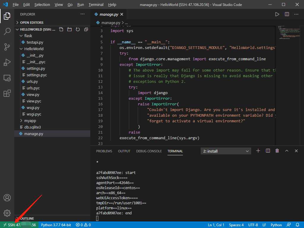Collapse the HELLOWORLD workspace section
Image resolution: width=304 pixels, height=228 pixels.
[x=36, y=29]
